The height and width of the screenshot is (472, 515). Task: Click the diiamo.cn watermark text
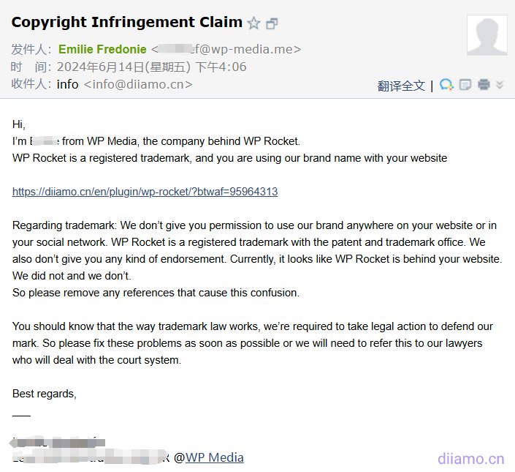pyautogui.click(x=470, y=459)
